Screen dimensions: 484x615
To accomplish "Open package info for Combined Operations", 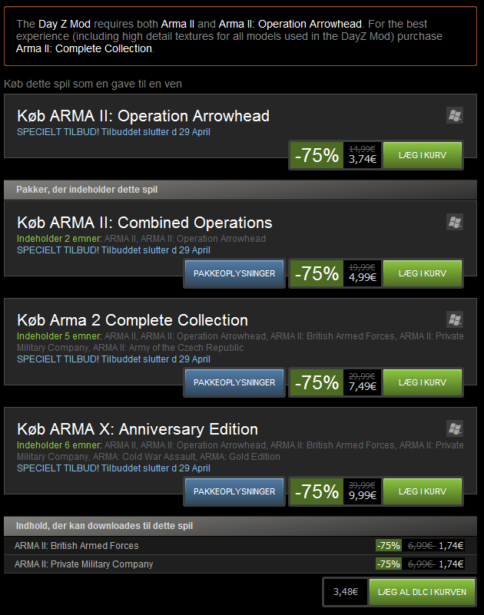I will tap(234, 273).
